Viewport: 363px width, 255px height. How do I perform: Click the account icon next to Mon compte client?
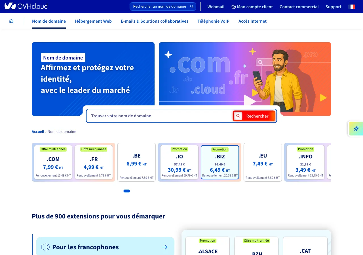(x=233, y=7)
